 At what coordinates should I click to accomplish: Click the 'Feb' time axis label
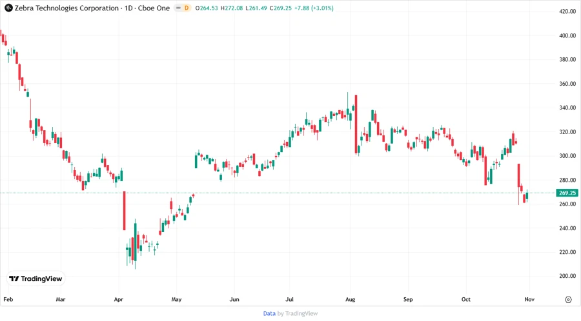click(x=8, y=299)
